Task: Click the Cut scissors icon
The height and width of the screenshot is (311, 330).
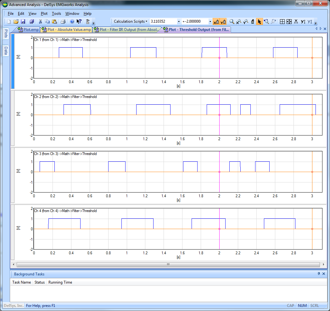Action: click(x=40, y=22)
